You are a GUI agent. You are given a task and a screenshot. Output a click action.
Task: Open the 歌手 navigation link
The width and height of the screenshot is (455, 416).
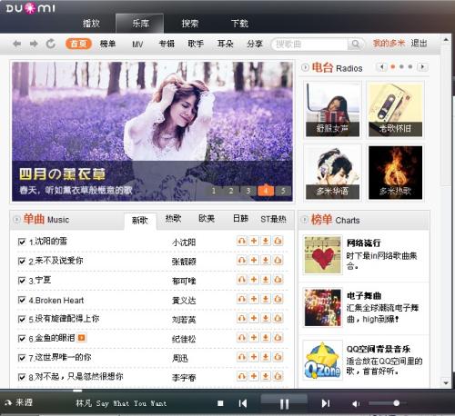[x=196, y=44]
